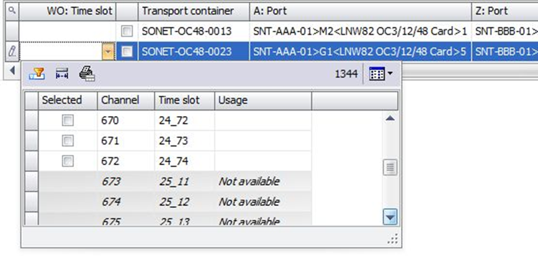Tick checkbox beside SONET-OC48-0013
The height and width of the screenshot is (257, 538).
click(x=127, y=32)
